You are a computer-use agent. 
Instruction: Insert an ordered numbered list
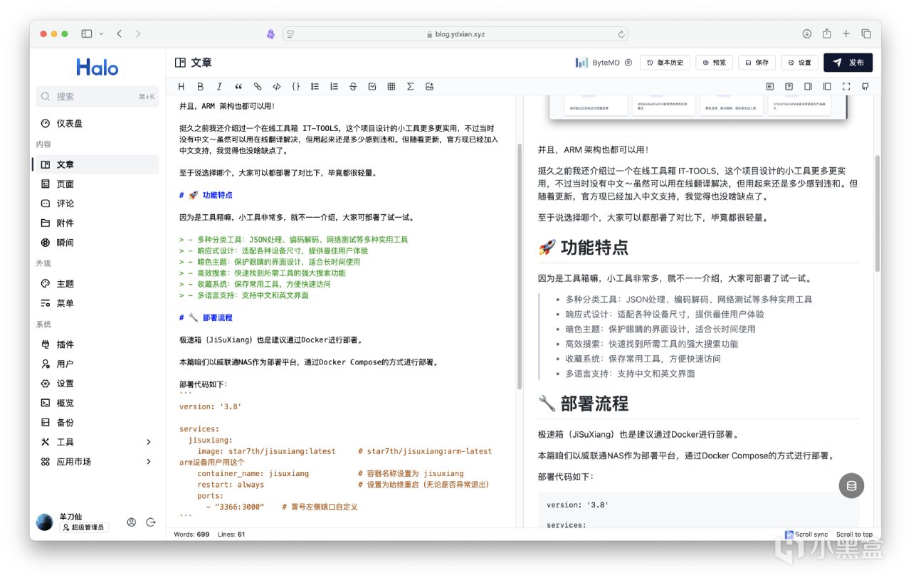tap(334, 87)
